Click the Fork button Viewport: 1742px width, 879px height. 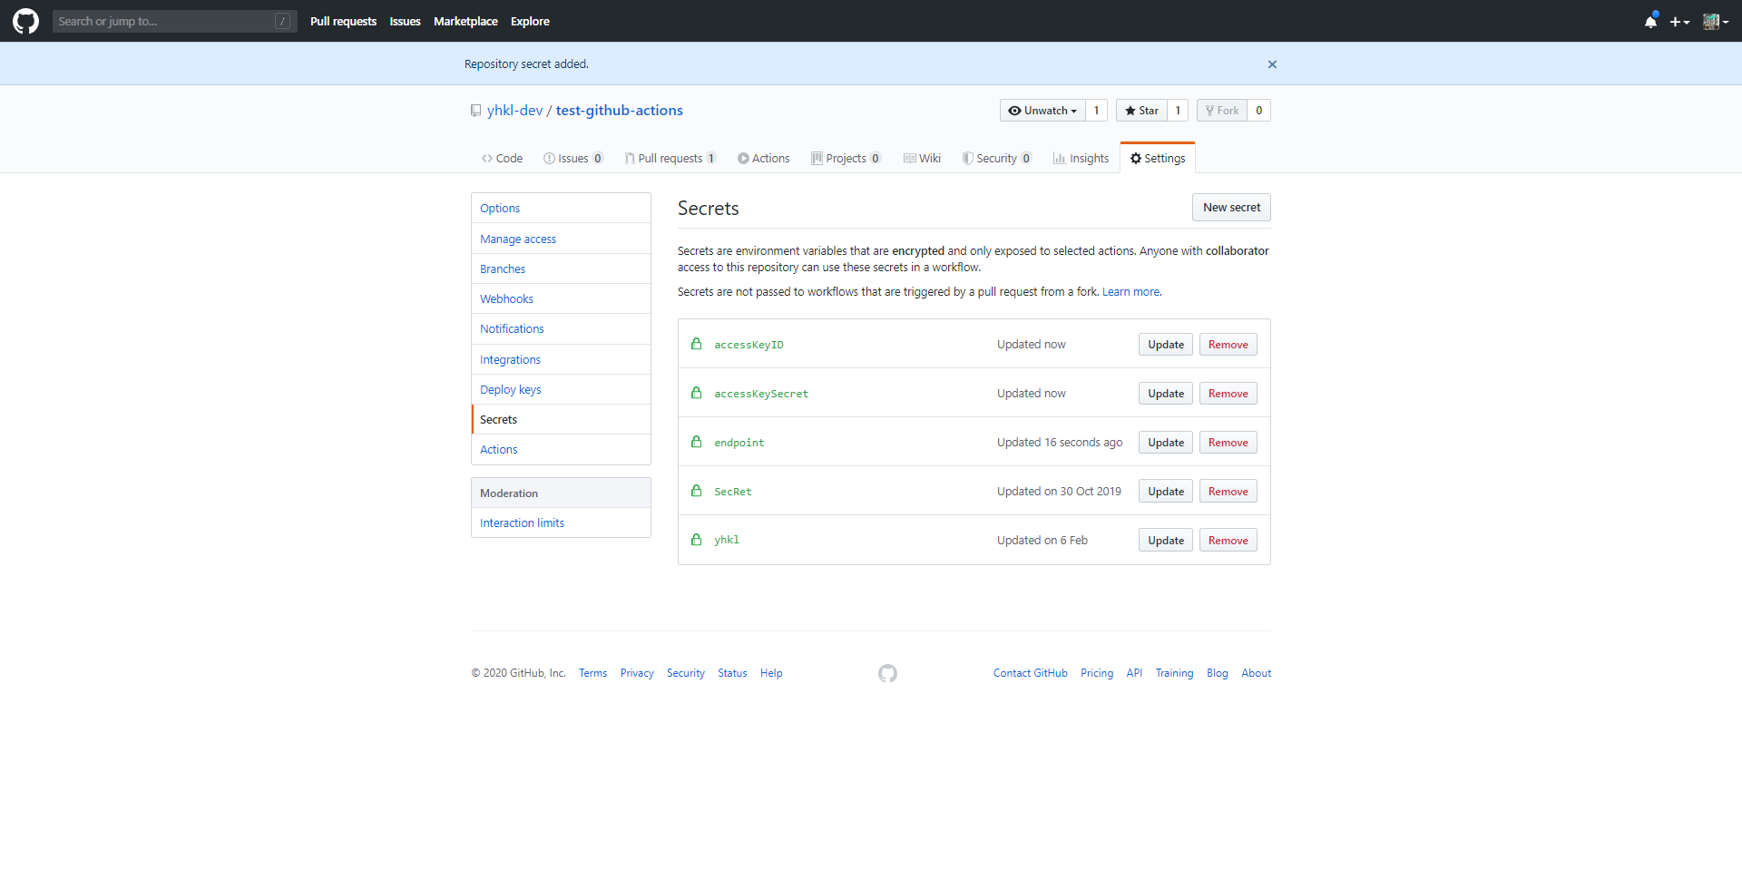tap(1222, 111)
